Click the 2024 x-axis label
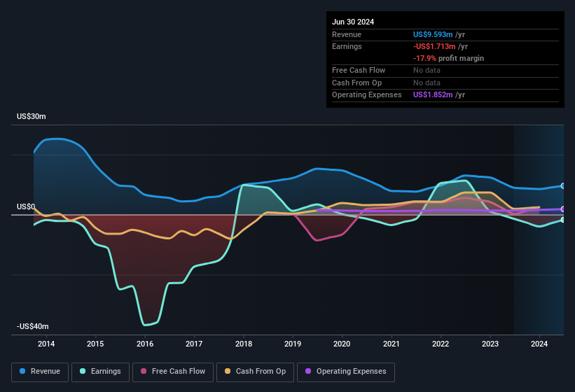 [539, 344]
